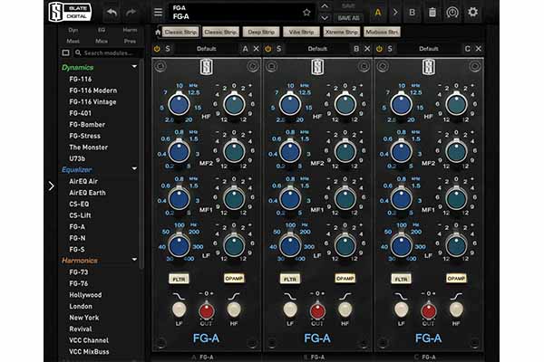The image size is (544, 362).
Task: Toggle power on module B
Action: (x=268, y=49)
